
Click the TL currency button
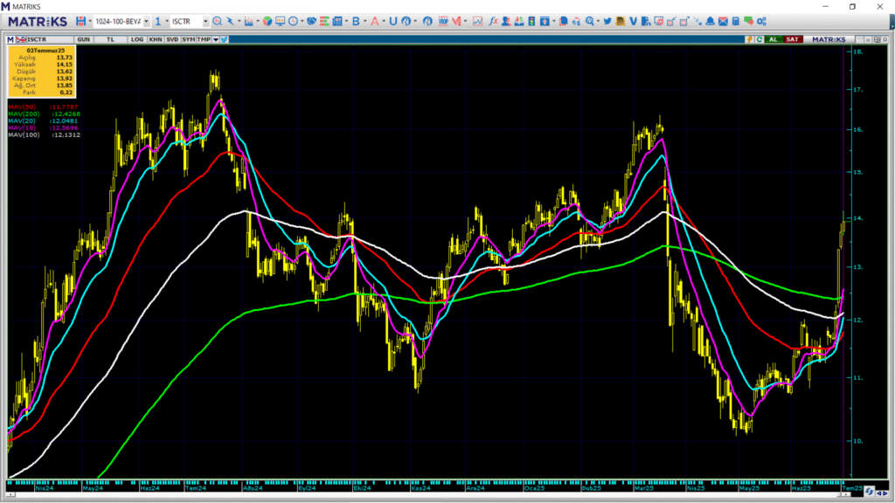[111, 39]
